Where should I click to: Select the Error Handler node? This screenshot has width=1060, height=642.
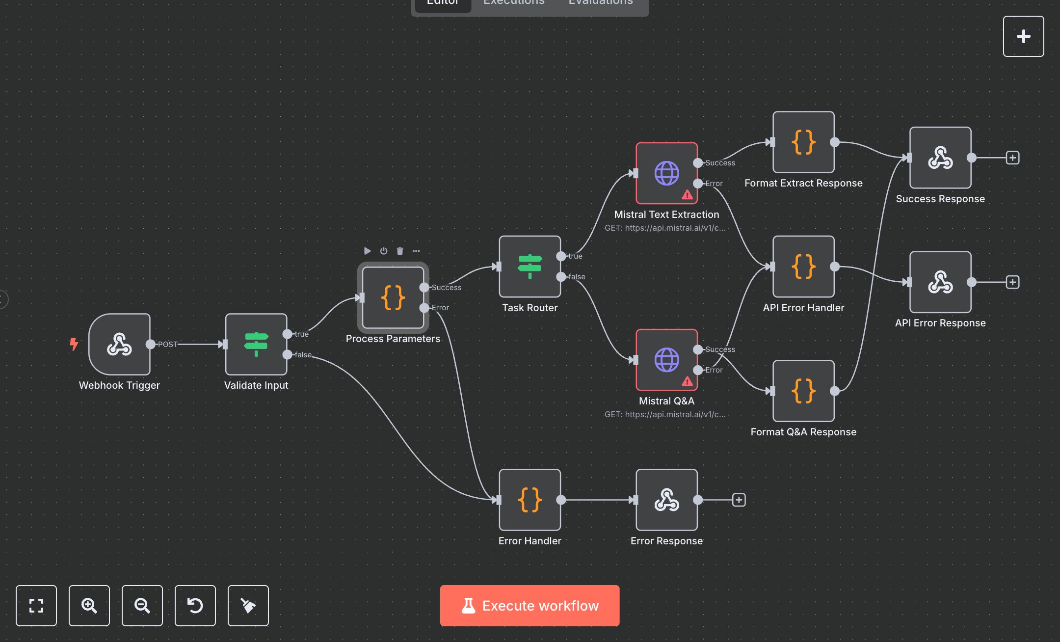[530, 500]
